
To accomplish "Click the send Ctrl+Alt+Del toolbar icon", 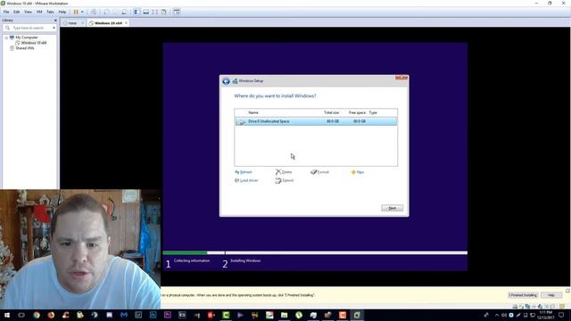I will point(94,12).
